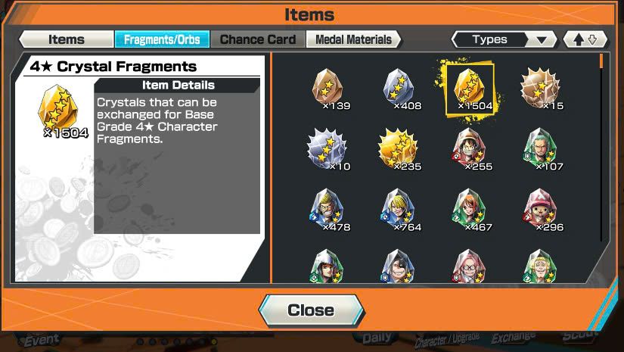Viewport: 624px width, 352px height.
Task: Select Sanji character fragment x764
Action: coord(399,210)
